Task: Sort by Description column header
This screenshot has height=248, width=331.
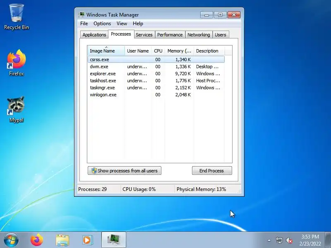Action: click(209, 51)
